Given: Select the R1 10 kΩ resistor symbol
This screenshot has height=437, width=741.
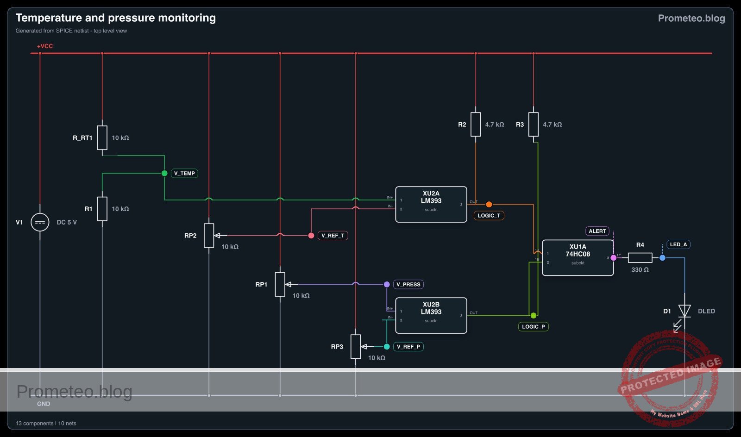Looking at the screenshot, I should (x=102, y=209).
